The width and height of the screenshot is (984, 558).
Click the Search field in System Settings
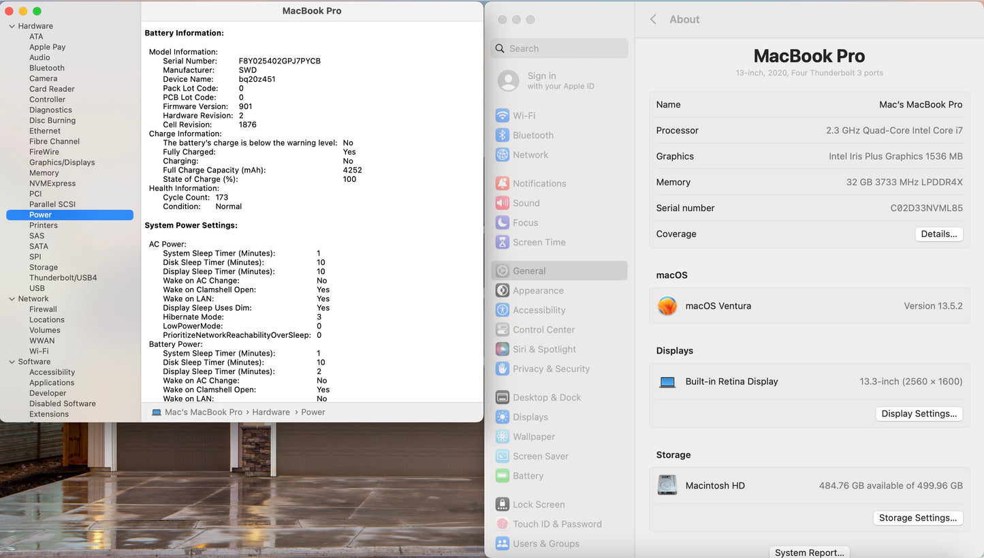point(559,48)
